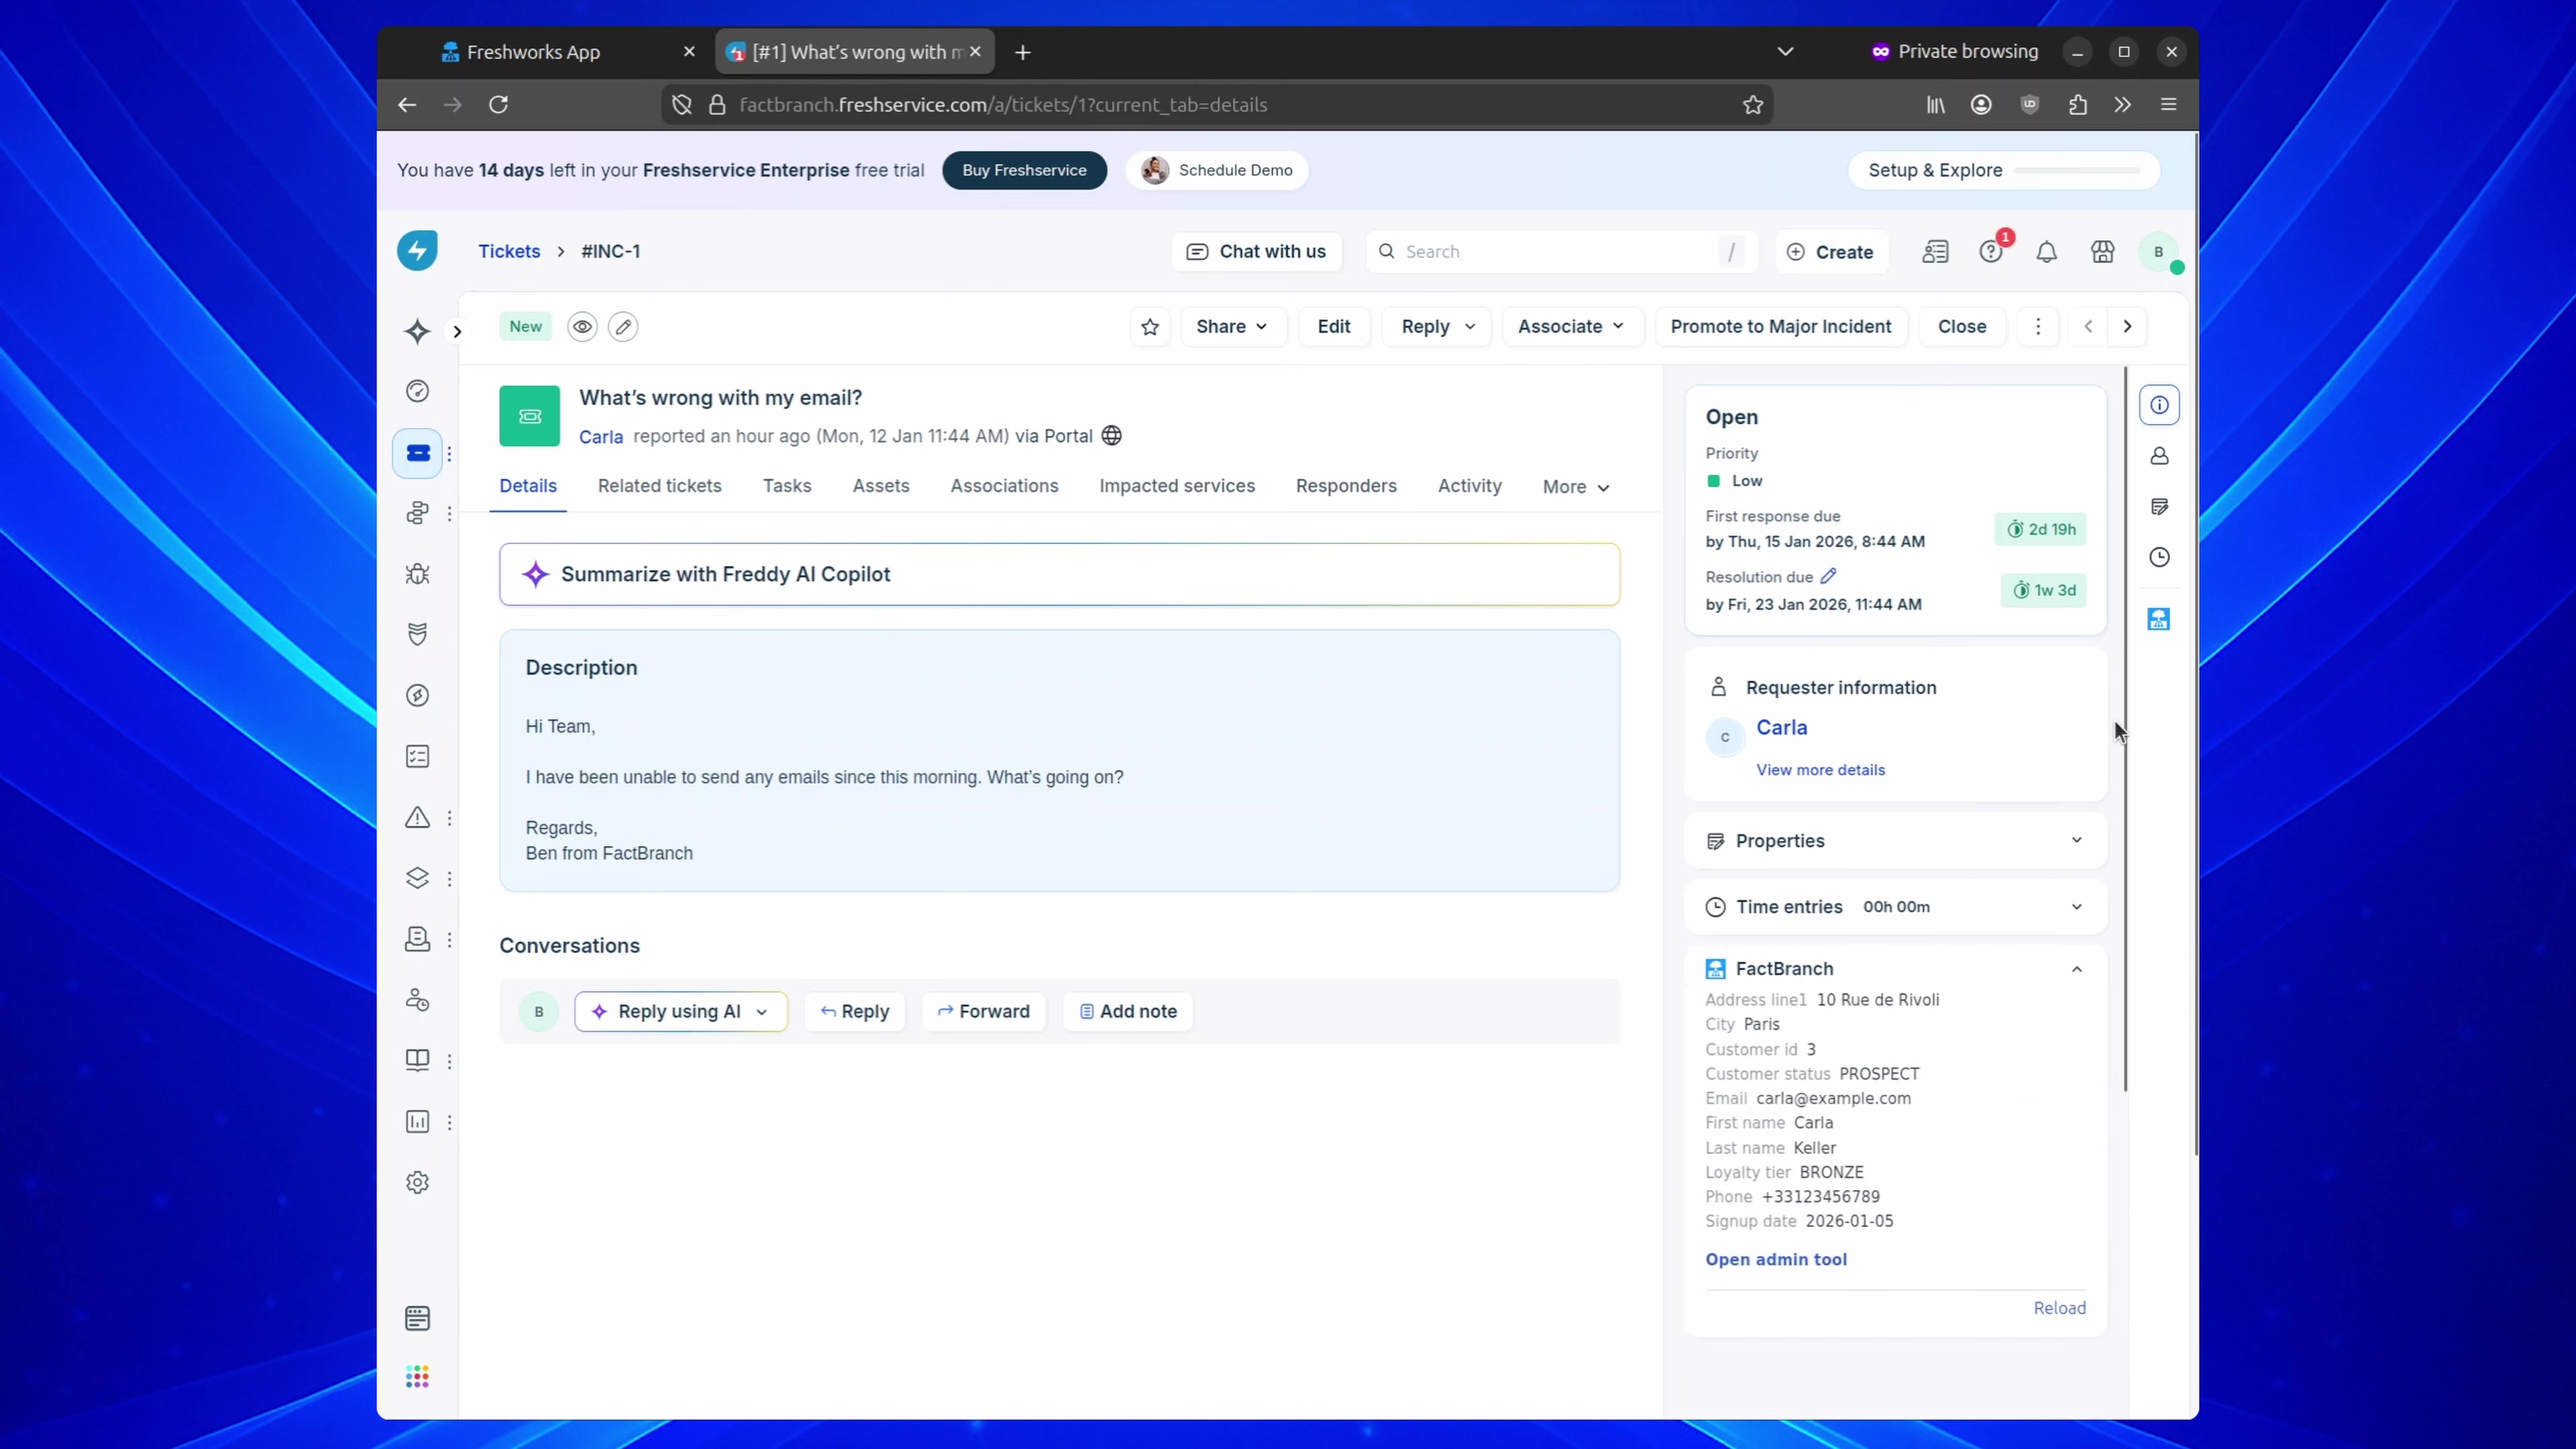The image size is (2576, 1449).
Task: Open the Knowledge Base book icon
Action: [417, 1060]
